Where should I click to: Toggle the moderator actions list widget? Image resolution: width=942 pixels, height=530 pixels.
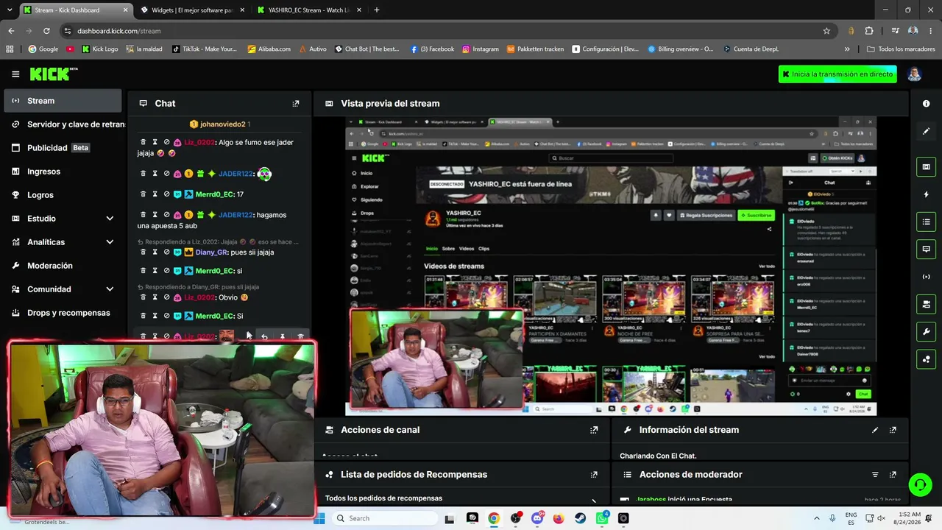tap(926, 222)
